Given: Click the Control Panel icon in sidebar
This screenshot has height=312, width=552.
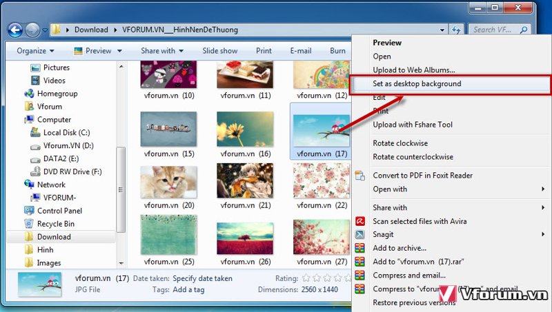Looking at the screenshot, I should point(29,211).
